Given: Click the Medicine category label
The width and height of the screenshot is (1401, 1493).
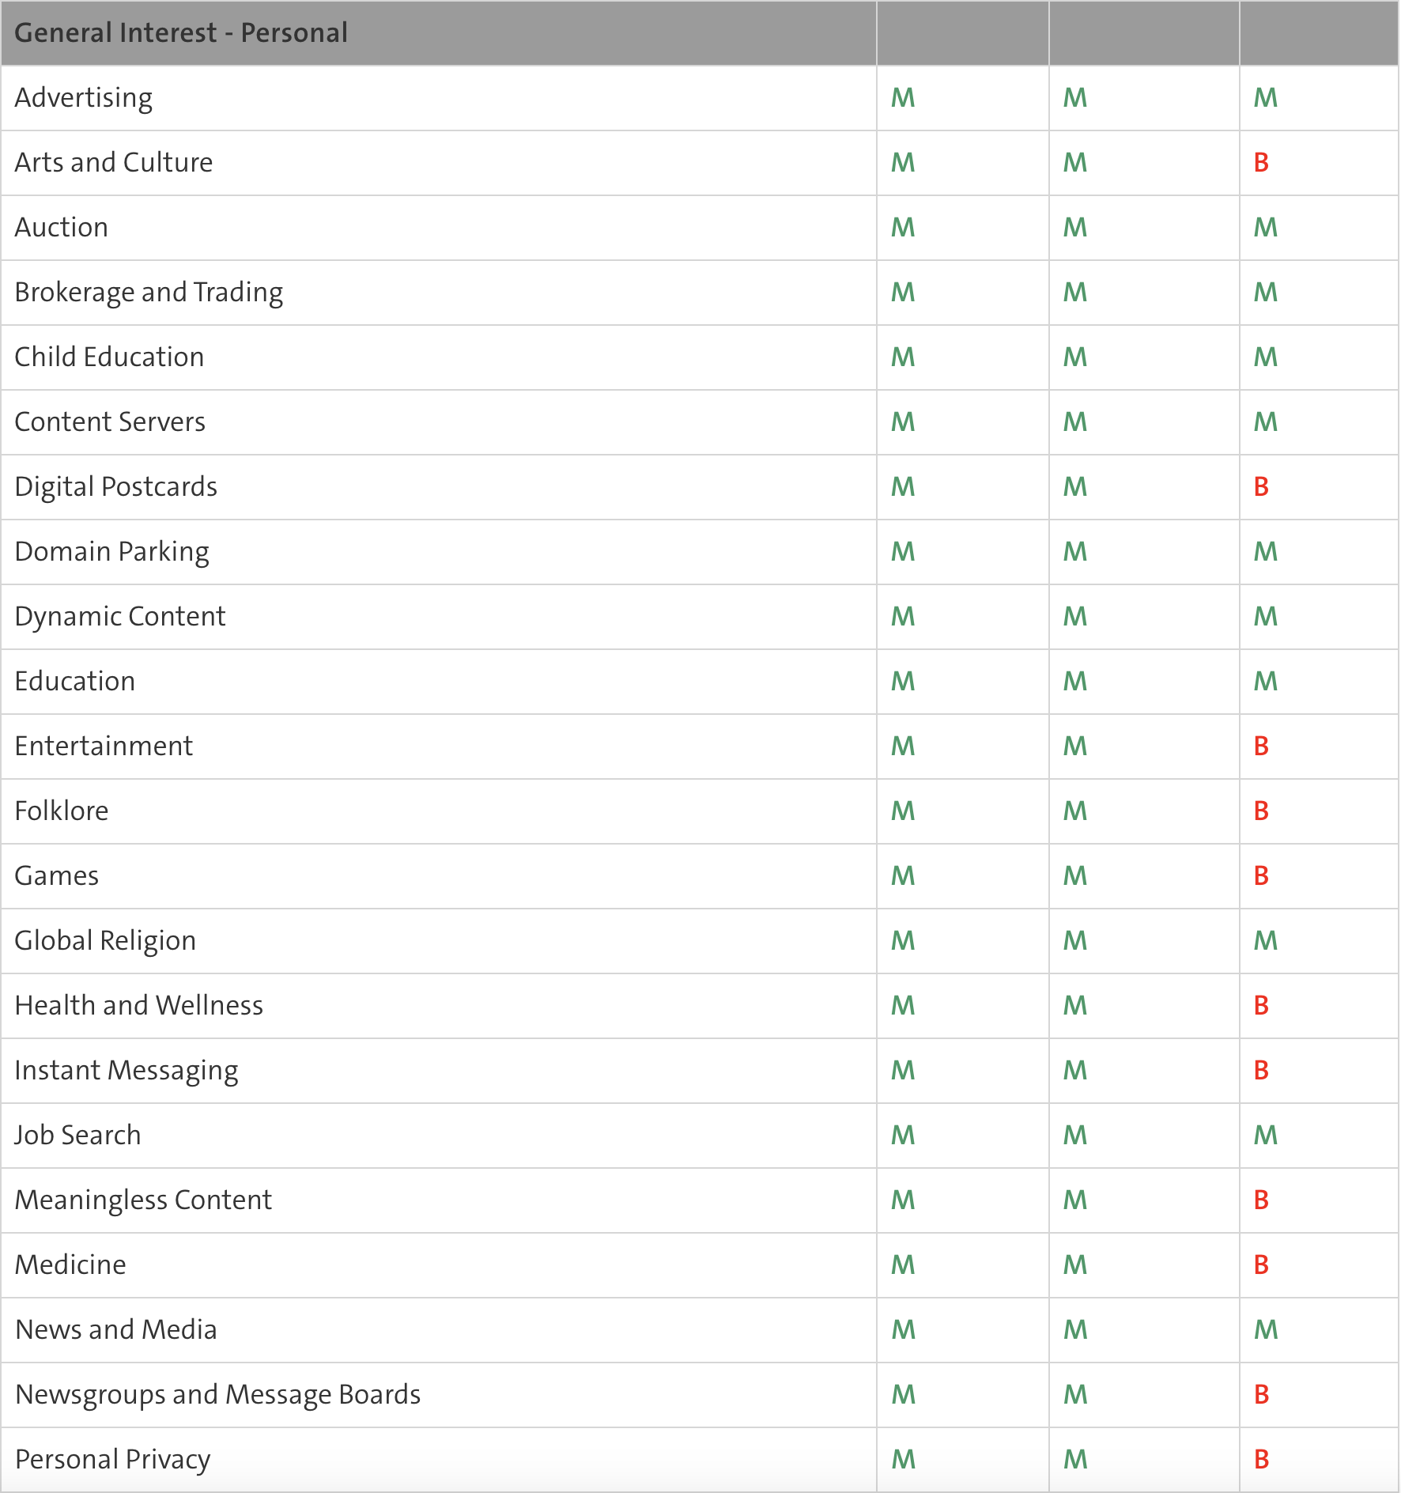Looking at the screenshot, I should [x=70, y=1265].
